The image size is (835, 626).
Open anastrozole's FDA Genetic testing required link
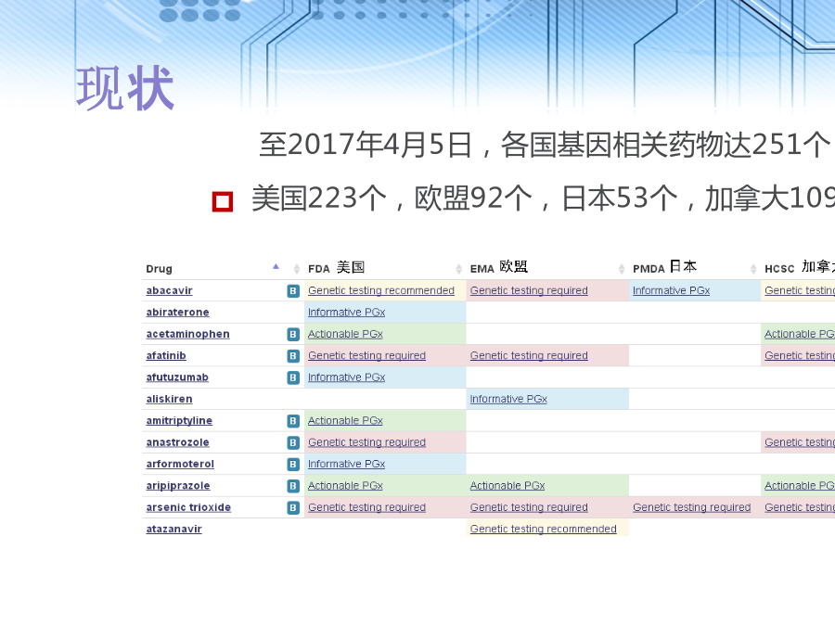click(x=366, y=442)
